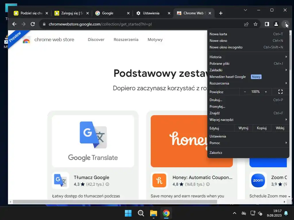Select 'Zakończ' to quit Chrome
Screen dimensions: 294x220
pos(248,152)
